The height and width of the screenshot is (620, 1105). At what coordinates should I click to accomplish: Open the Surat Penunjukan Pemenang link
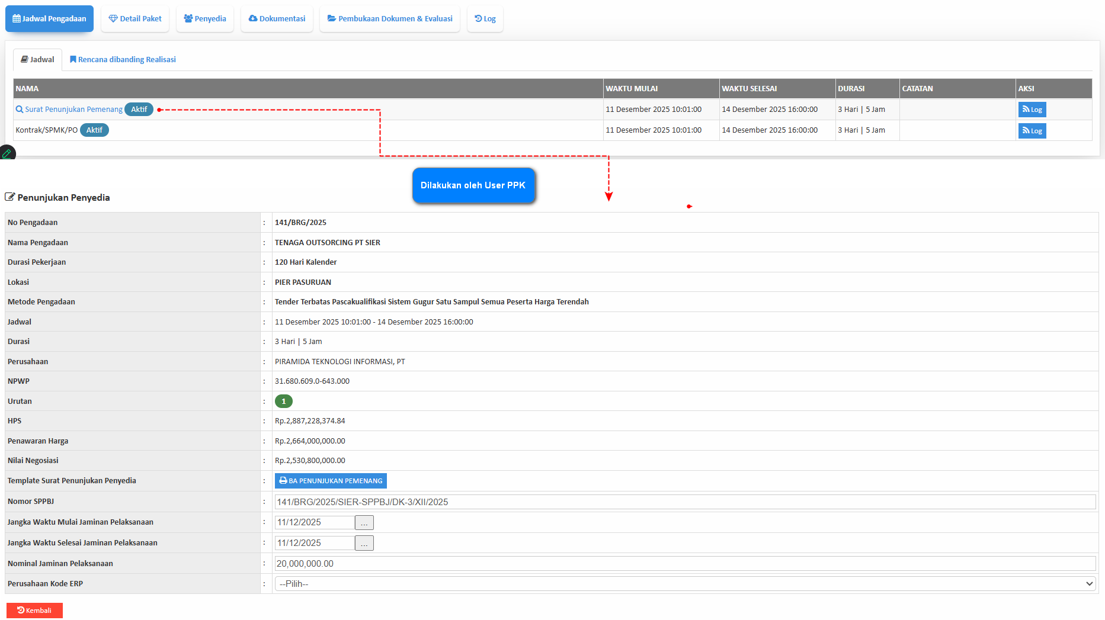73,110
